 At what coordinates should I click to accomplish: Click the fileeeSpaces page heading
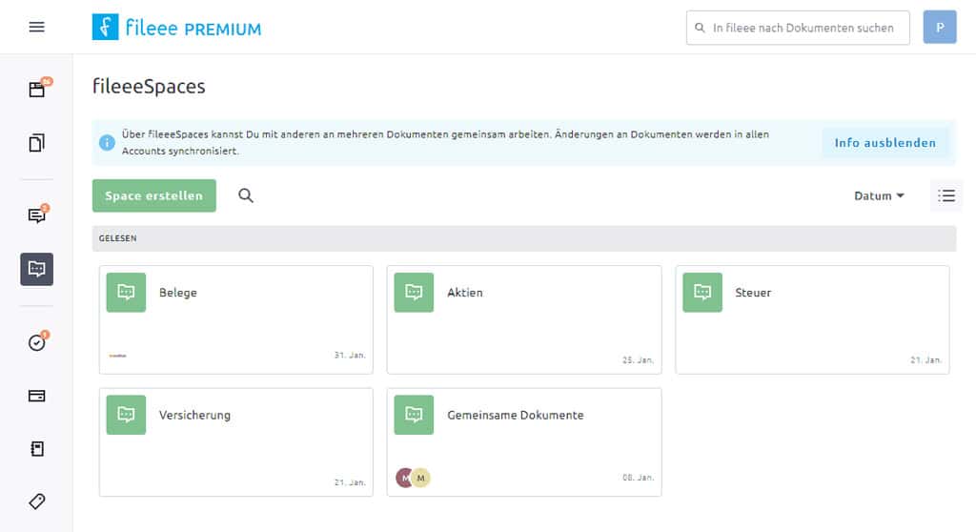pyautogui.click(x=149, y=86)
